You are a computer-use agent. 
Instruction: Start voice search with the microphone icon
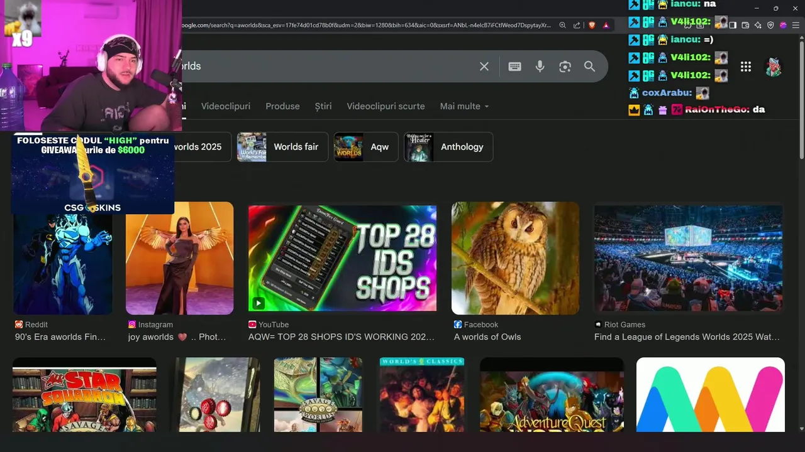[x=540, y=67]
